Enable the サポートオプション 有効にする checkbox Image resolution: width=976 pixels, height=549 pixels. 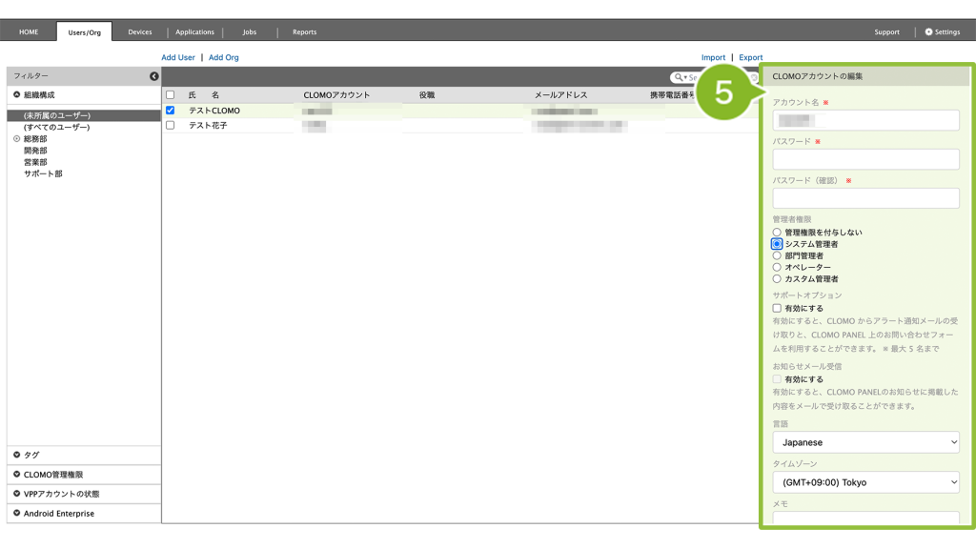click(x=777, y=309)
